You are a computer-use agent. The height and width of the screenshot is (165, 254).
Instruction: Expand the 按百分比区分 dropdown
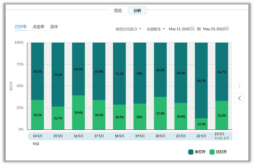129,29
